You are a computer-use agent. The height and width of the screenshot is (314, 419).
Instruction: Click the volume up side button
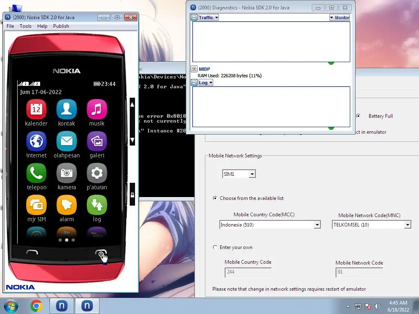click(x=132, y=105)
